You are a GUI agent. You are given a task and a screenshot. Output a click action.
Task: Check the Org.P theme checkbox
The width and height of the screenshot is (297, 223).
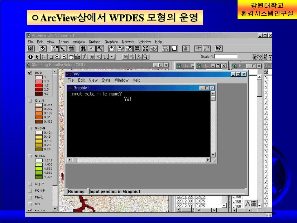click(x=30, y=184)
